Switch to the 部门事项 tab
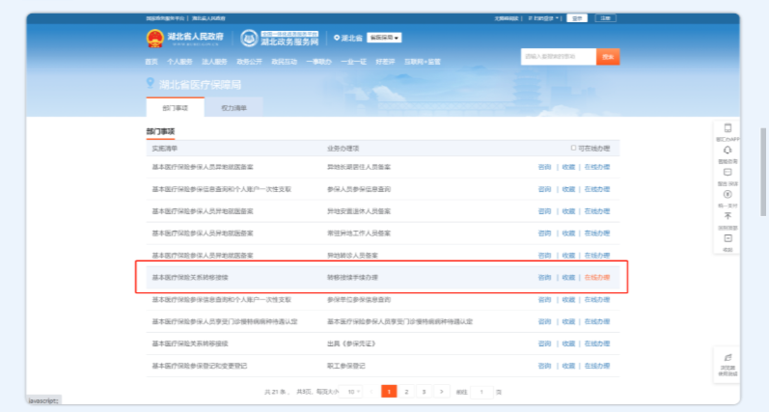 175,108
